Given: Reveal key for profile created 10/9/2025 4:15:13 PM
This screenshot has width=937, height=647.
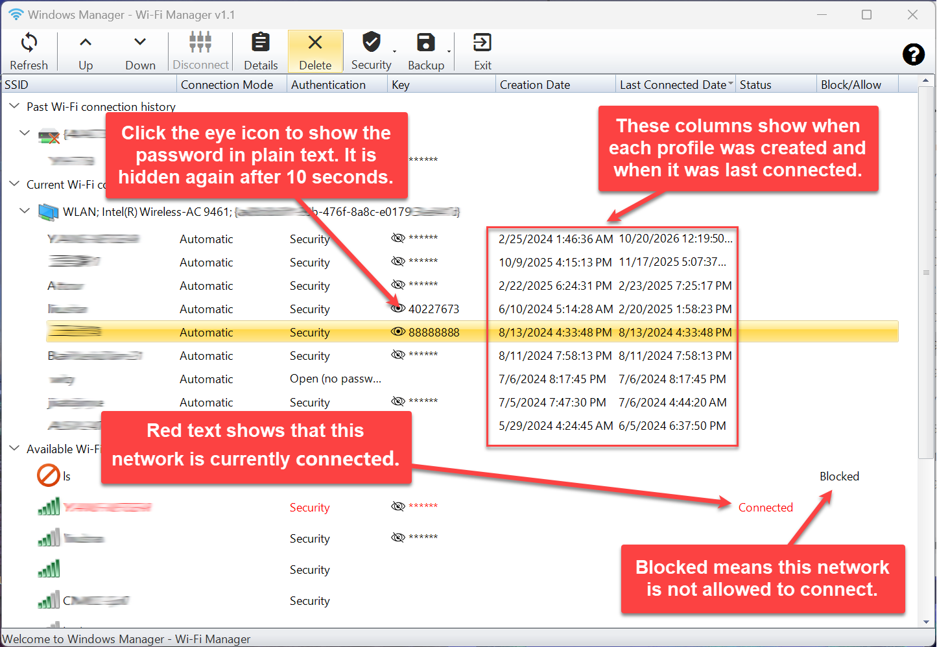Looking at the screenshot, I should [398, 261].
